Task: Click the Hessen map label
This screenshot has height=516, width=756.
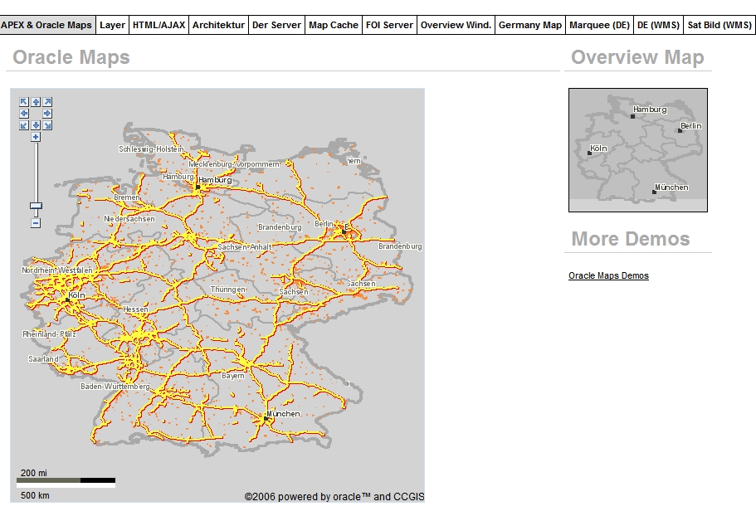Action: coord(135,309)
